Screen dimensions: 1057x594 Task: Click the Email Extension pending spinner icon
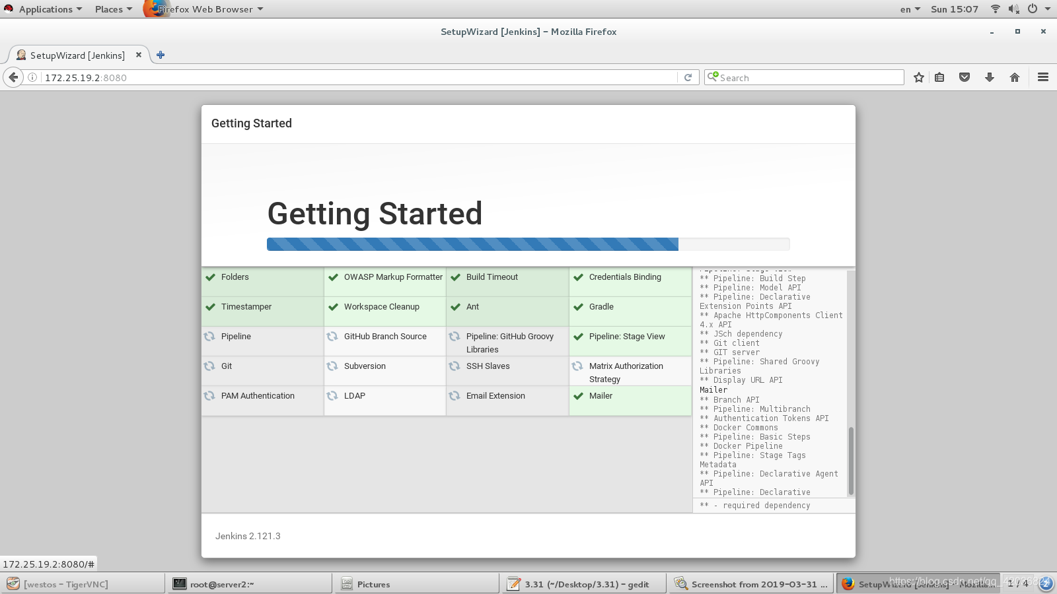455,396
